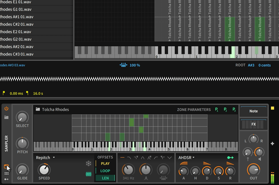Open the Repitch mode dropdown
The height and width of the screenshot is (185, 279).
click(x=46, y=157)
